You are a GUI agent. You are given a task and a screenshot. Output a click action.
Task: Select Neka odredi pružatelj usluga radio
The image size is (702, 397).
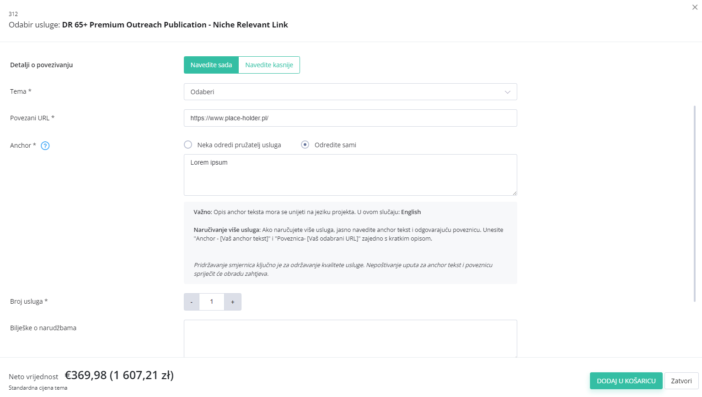pos(188,145)
